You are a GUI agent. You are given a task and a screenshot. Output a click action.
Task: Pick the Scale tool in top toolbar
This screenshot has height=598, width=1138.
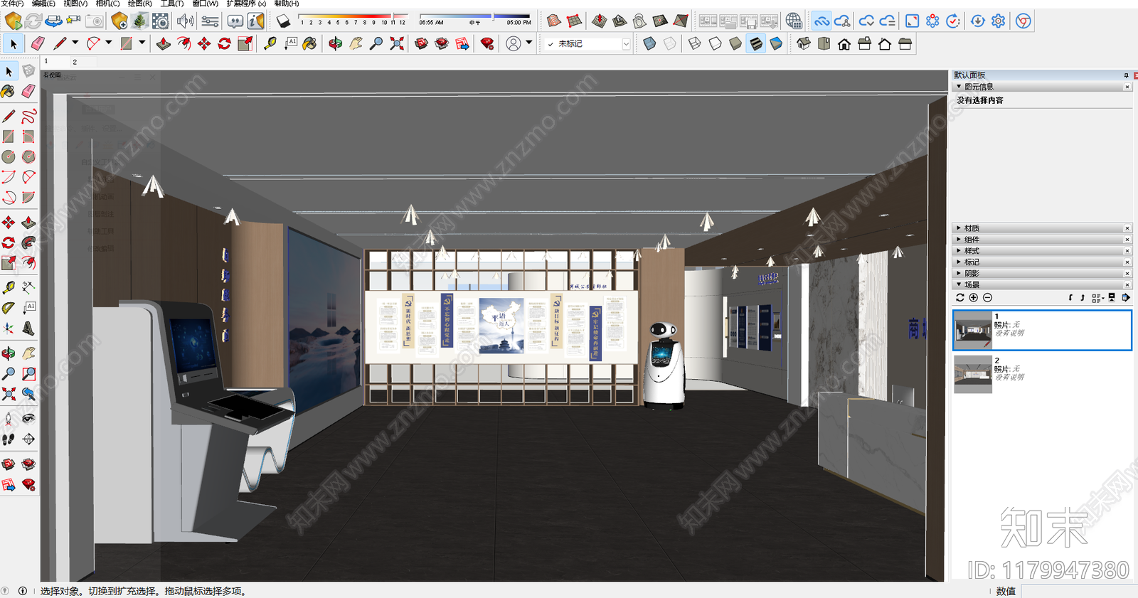coord(245,44)
